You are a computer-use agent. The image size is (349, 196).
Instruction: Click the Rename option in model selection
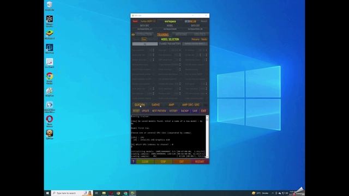[x=195, y=39]
